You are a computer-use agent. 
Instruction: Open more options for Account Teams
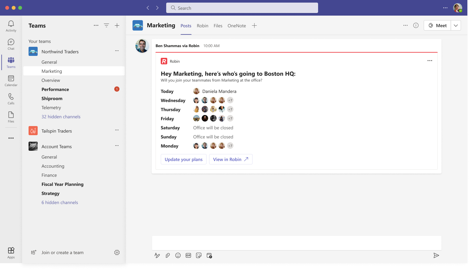pyautogui.click(x=117, y=146)
